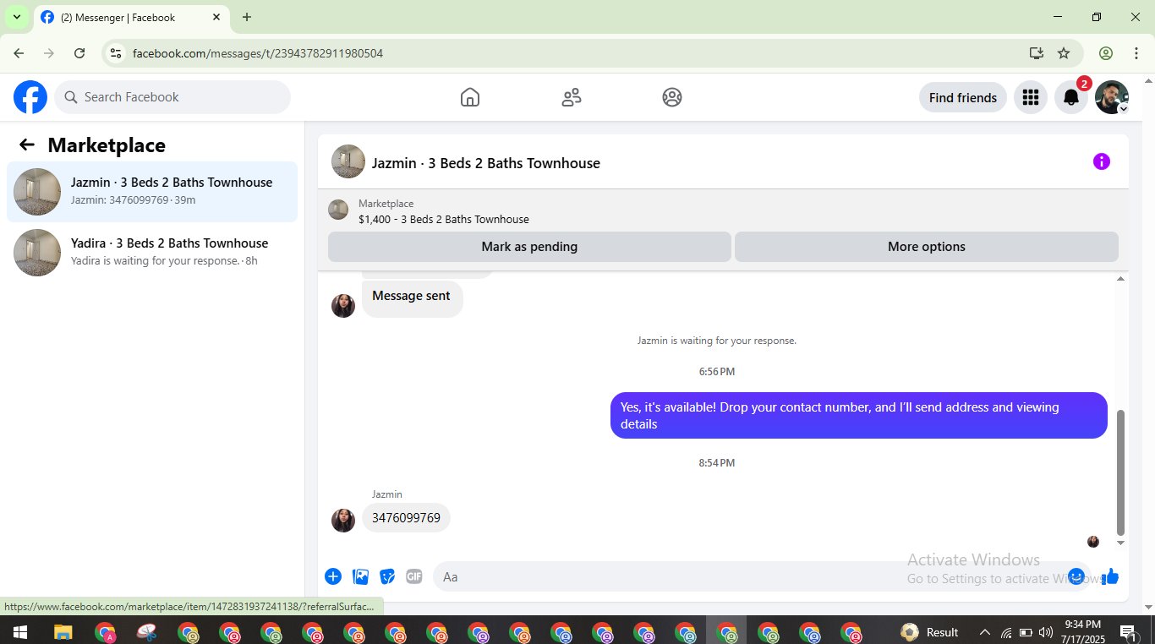Open the account profile picture menu
The image size is (1155, 644).
(x=1112, y=97)
